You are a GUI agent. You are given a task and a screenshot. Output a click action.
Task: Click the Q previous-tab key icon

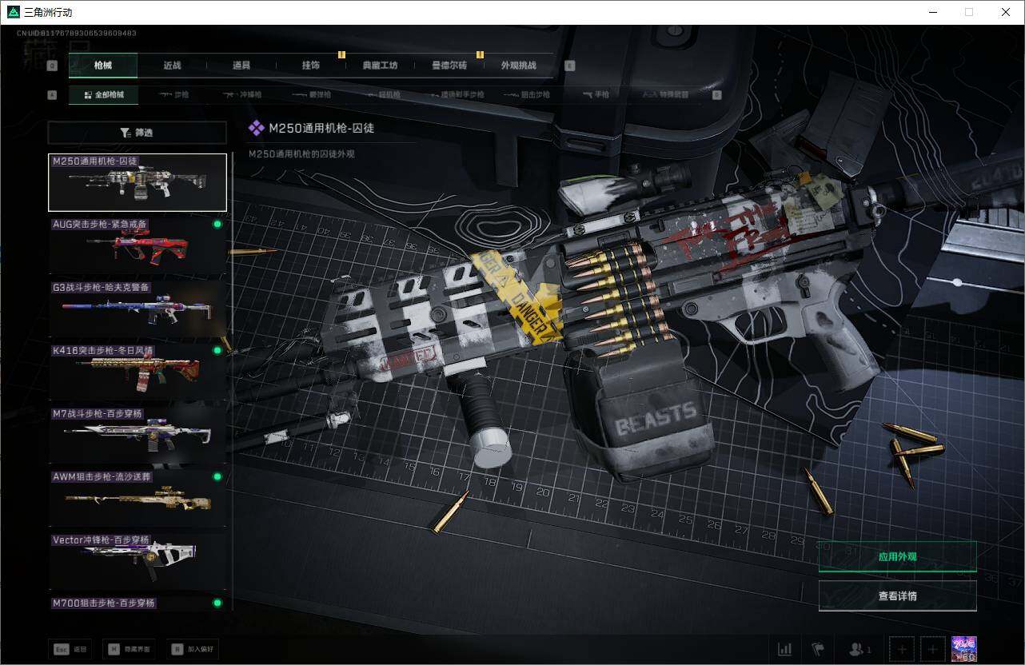point(53,66)
